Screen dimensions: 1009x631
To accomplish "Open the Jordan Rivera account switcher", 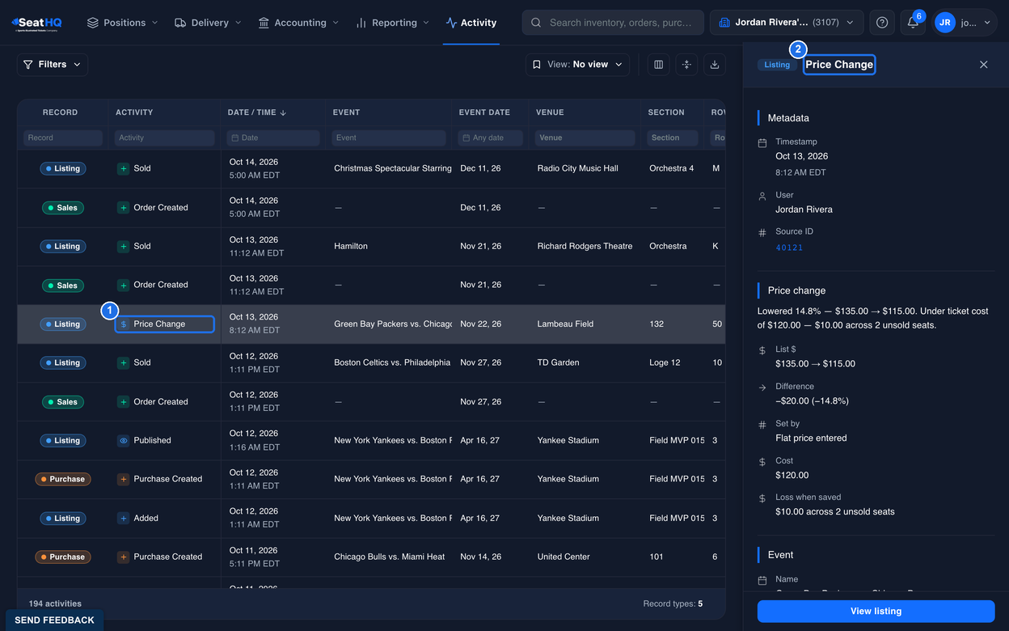I will [x=787, y=23].
